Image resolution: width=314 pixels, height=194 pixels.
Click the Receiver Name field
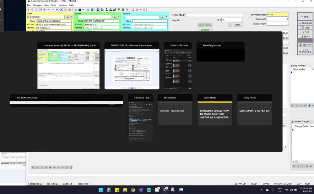[x=150, y=21]
